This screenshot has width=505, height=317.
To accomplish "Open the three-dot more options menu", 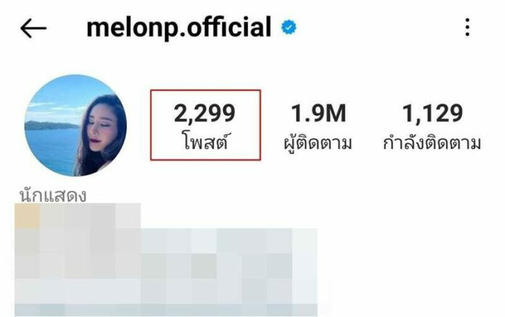I will click(467, 28).
